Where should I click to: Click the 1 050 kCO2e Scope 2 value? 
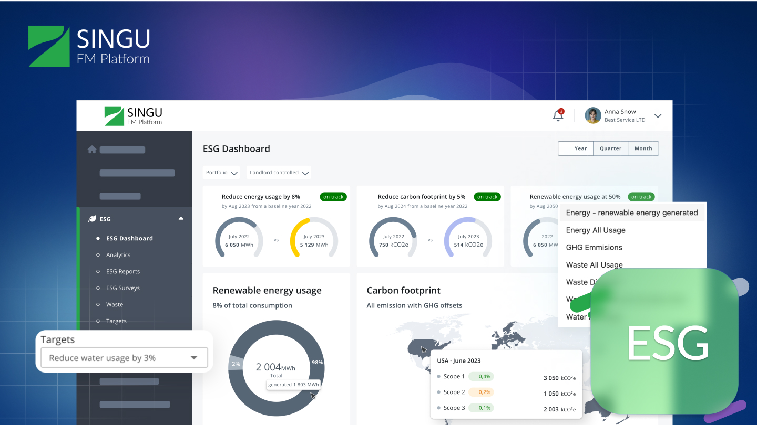pos(559,394)
